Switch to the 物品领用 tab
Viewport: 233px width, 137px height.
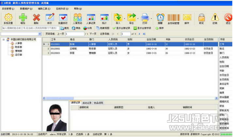coord(98,103)
